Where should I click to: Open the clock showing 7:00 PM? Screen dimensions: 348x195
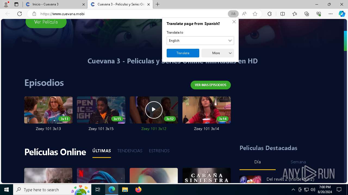[325, 190]
